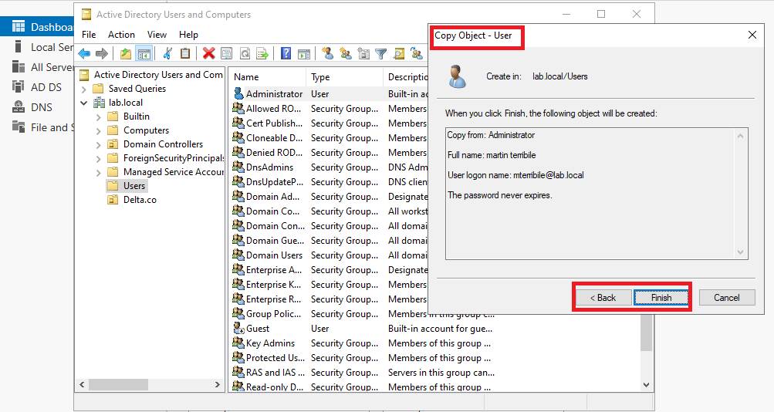Expand the Domain Controllers tree node
Image resolution: width=774 pixels, height=412 pixels.
tap(98, 144)
